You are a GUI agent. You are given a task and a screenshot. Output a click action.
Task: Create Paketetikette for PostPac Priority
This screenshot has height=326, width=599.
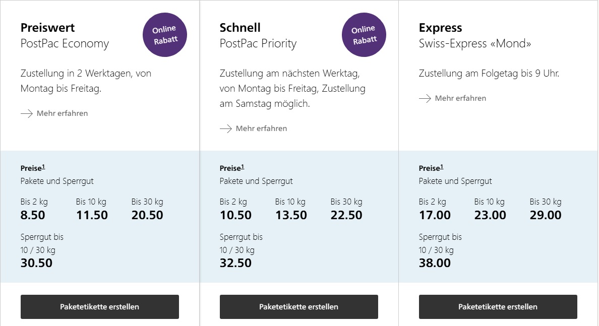coord(298,307)
